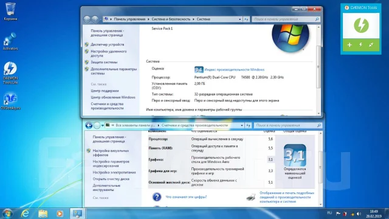Screen dimensions: 389x219
Task: Click the Графика subscore value 3,1
Action: tap(270, 159)
